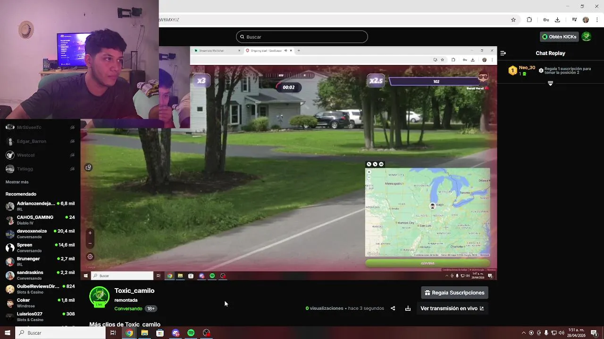Open Chrome's three-dot menu
Viewport: 604px width, 339px height.
[596, 20]
